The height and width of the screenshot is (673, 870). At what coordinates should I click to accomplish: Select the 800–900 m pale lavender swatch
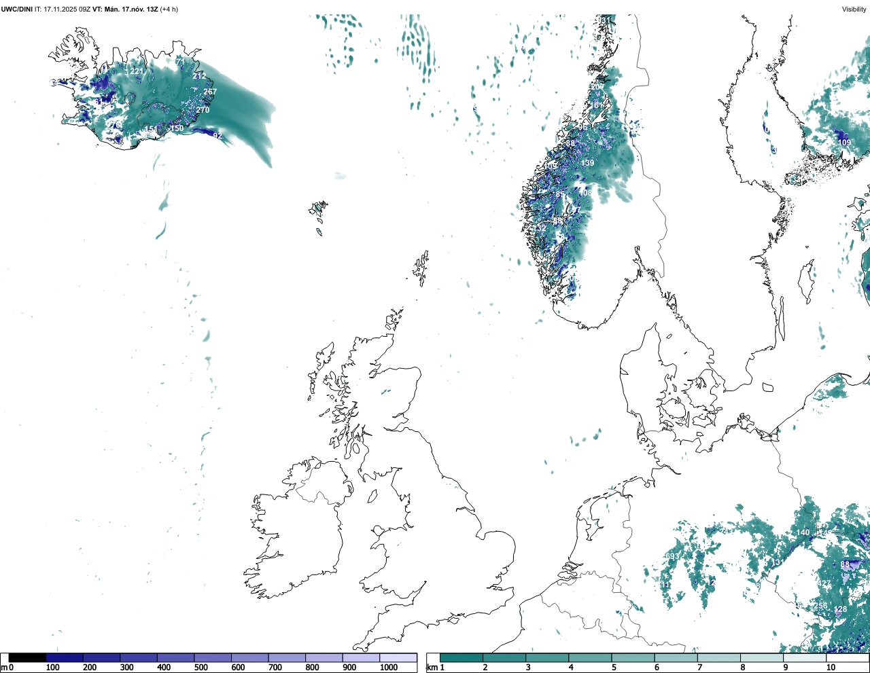point(324,657)
